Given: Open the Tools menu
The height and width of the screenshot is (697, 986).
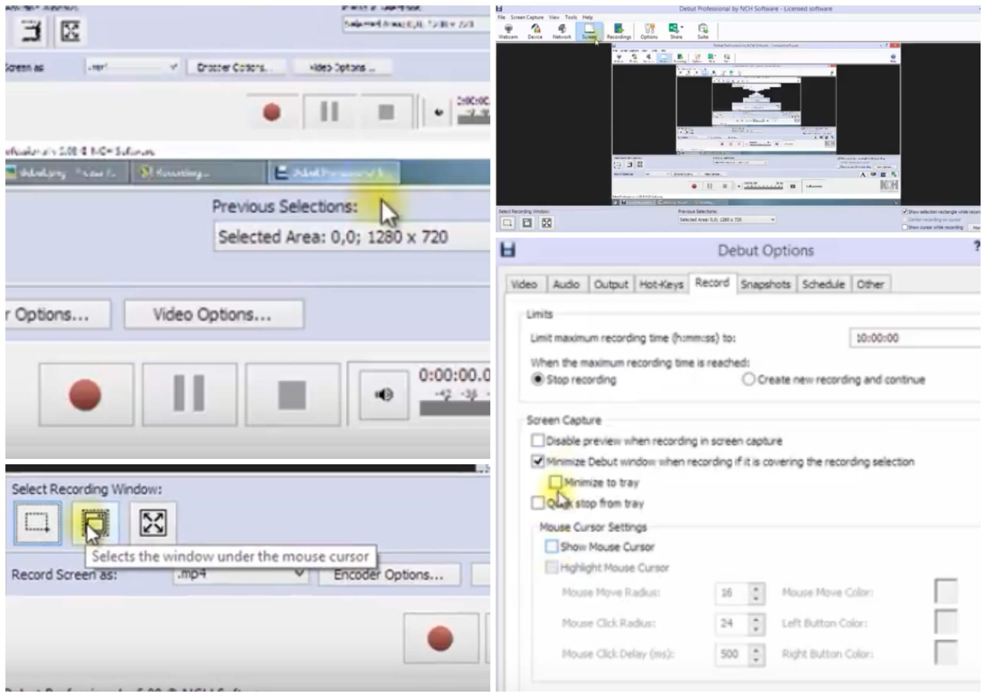Looking at the screenshot, I should pos(571,18).
